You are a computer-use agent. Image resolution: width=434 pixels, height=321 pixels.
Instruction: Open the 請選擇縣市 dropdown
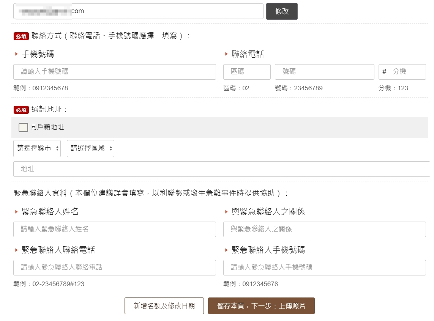pos(37,148)
